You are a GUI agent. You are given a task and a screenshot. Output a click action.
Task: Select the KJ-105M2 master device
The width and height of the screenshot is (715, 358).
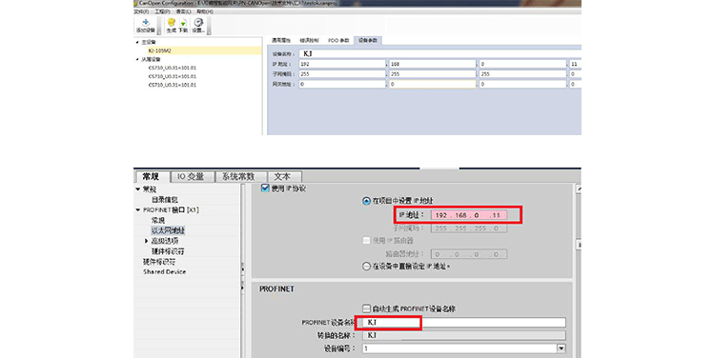coord(159,50)
